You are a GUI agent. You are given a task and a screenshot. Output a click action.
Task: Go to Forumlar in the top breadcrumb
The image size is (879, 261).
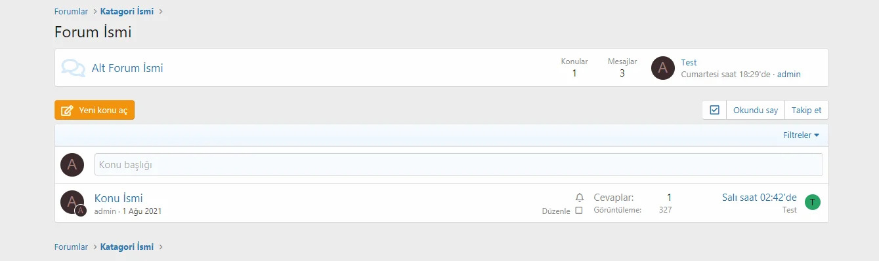[71, 11]
